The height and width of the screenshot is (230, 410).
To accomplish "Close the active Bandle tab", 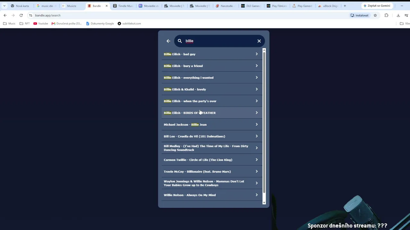I will click(107, 6).
